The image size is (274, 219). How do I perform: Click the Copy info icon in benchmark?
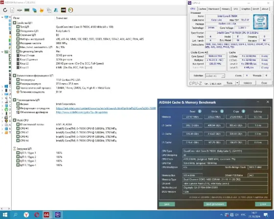click(x=243, y=111)
